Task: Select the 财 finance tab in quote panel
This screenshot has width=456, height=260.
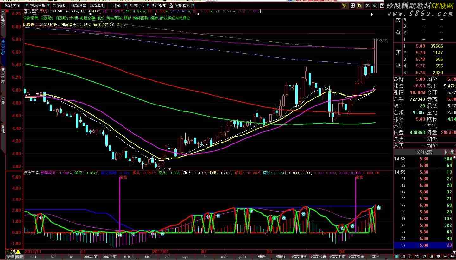Action: pyautogui.click(x=404, y=257)
